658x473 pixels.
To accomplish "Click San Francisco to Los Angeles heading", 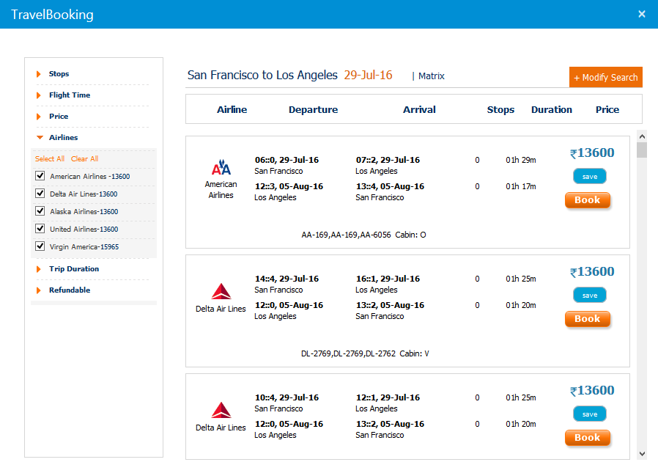I will coord(262,76).
